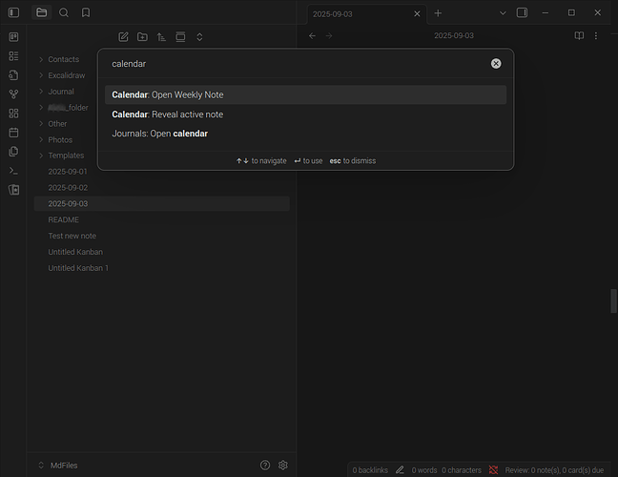This screenshot has width=618, height=477.
Task: Click the 0 backlinks status item
Action: click(370, 470)
